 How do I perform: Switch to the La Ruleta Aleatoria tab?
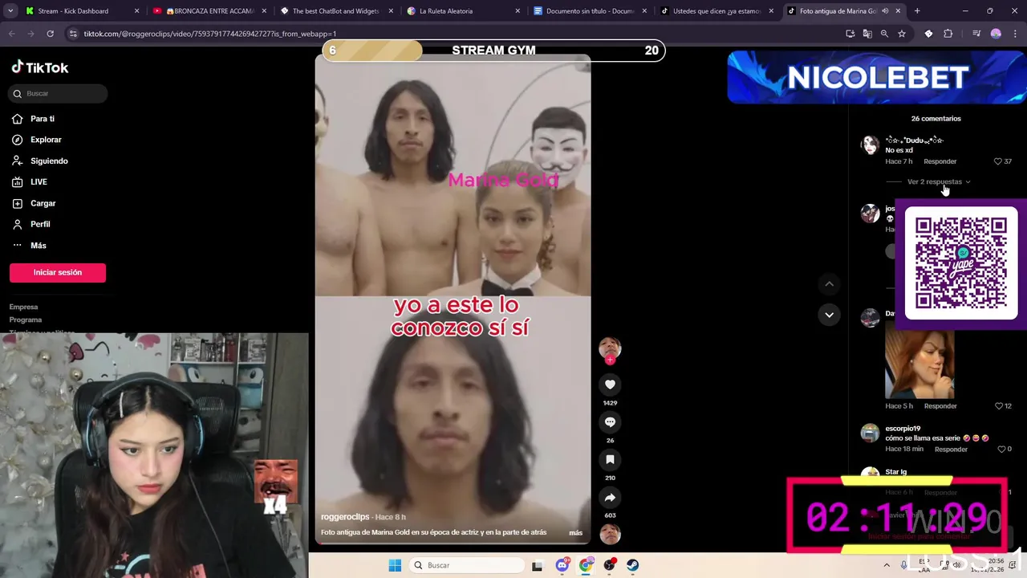(462, 11)
